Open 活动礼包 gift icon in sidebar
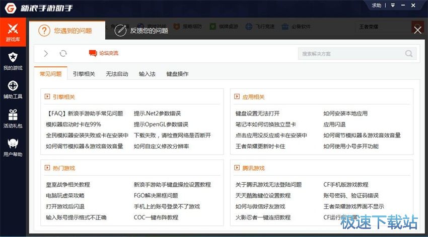The height and width of the screenshot is (237, 428). coord(13,118)
